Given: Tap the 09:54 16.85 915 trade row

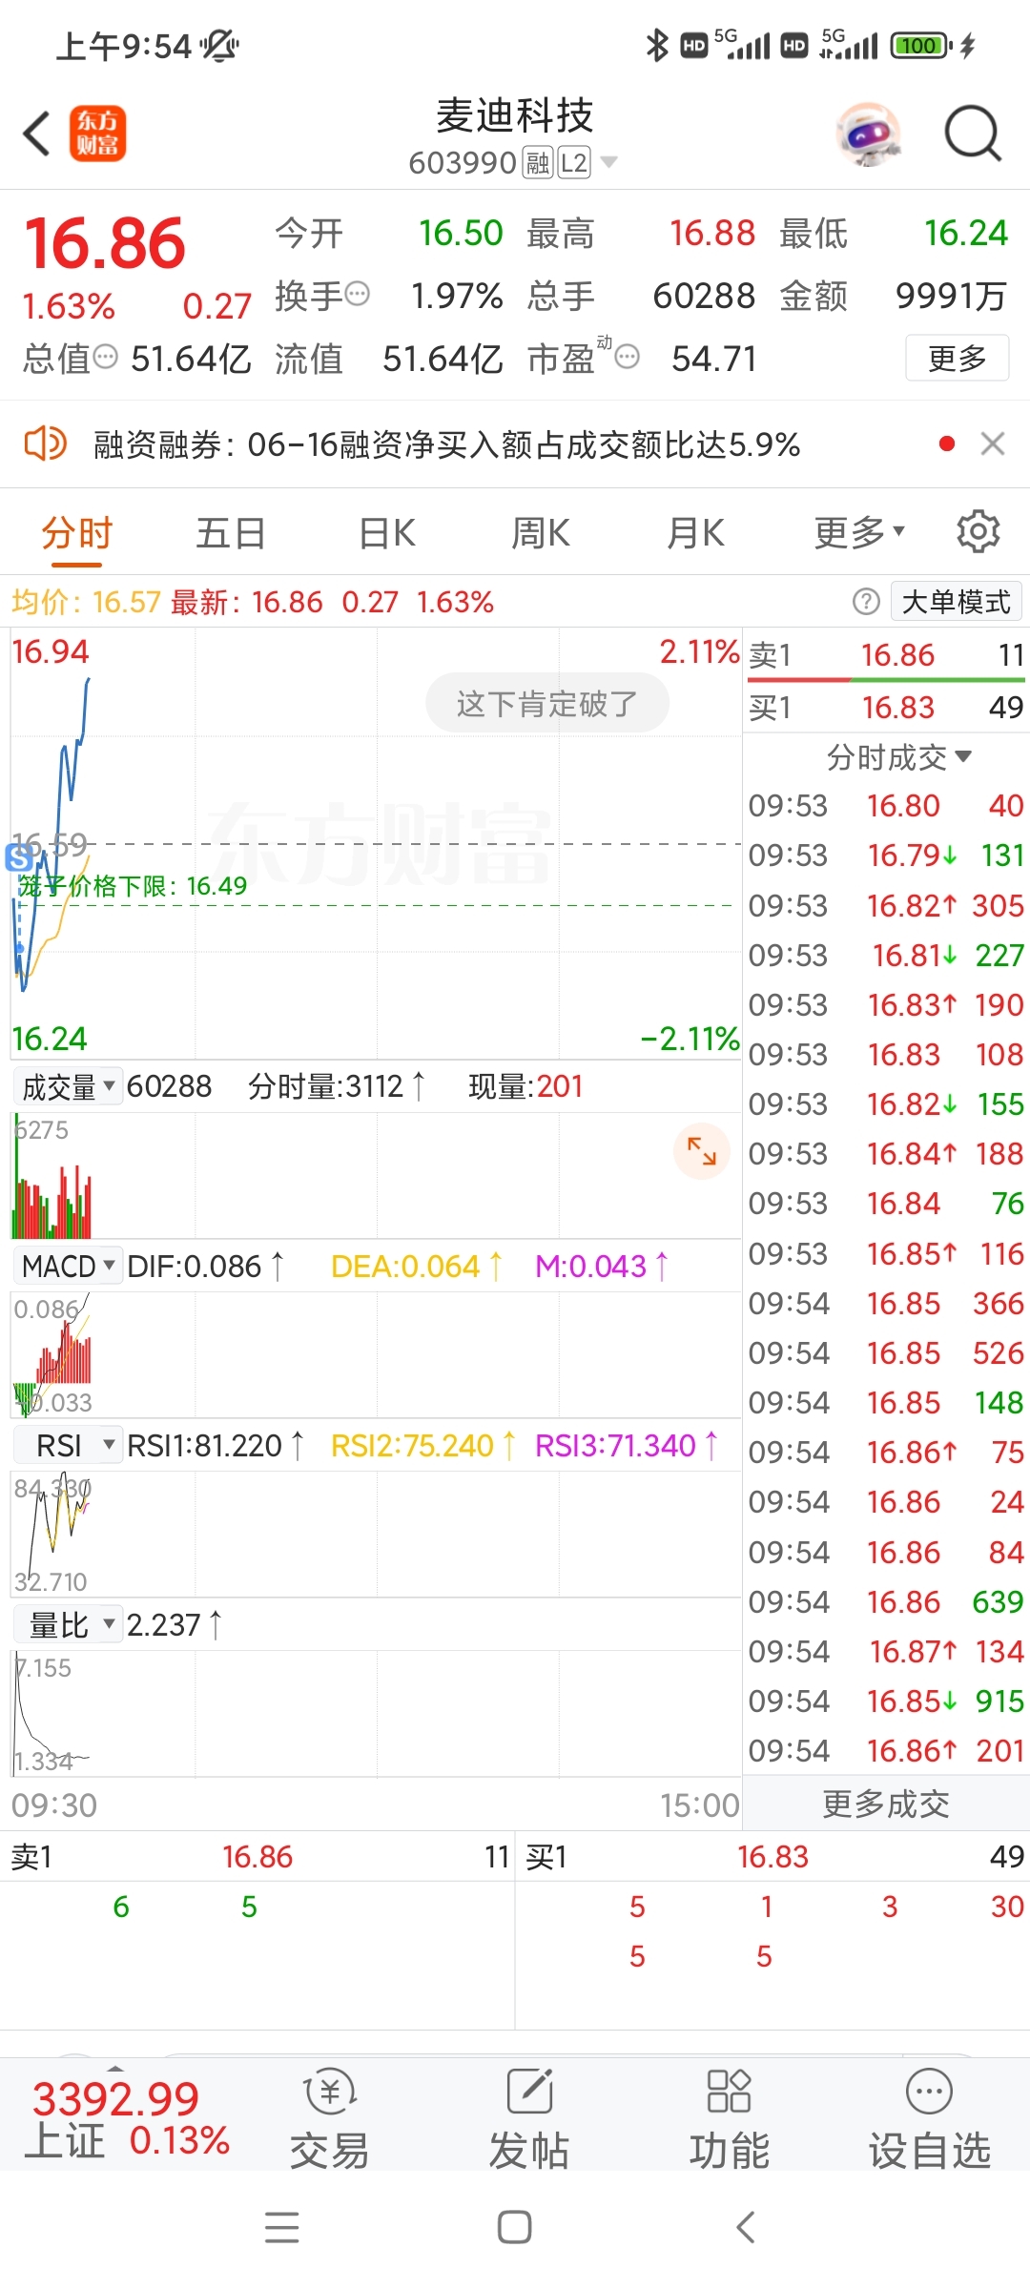Looking at the screenshot, I should coord(886,1701).
